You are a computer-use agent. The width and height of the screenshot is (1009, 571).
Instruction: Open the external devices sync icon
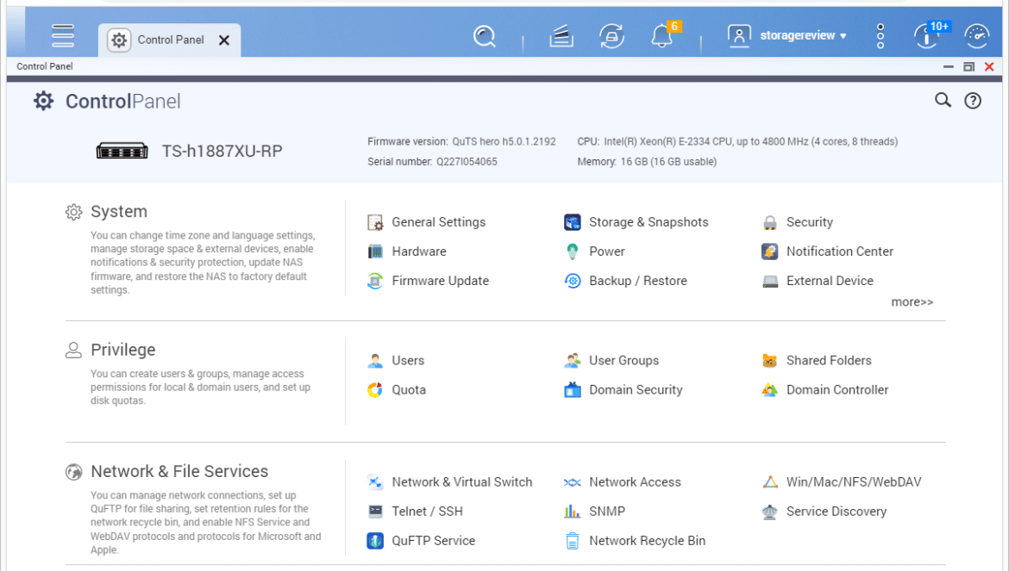[x=611, y=36]
